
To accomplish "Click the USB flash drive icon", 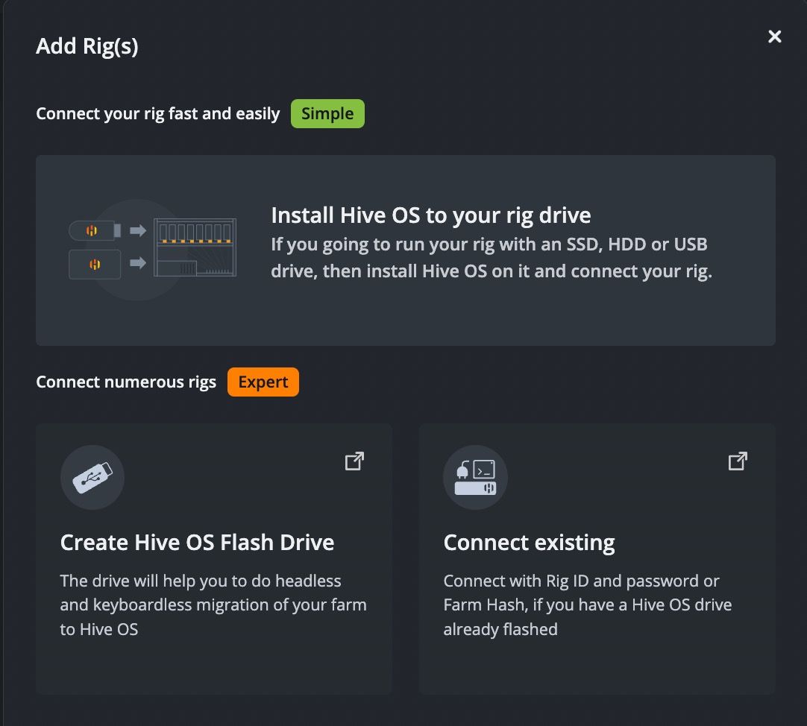I will coord(92,478).
